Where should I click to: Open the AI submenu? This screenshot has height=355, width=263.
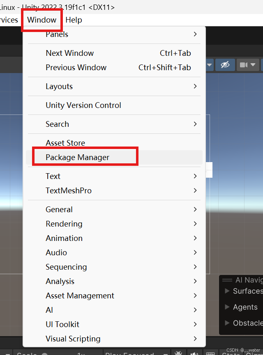pyautogui.click(x=114, y=310)
